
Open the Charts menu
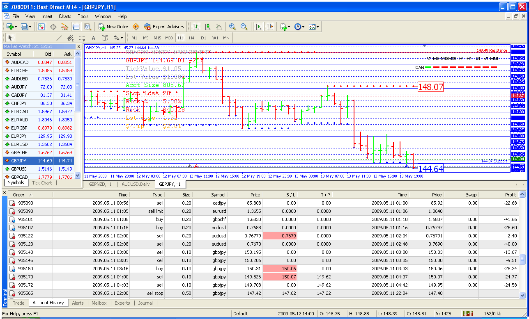tap(64, 16)
